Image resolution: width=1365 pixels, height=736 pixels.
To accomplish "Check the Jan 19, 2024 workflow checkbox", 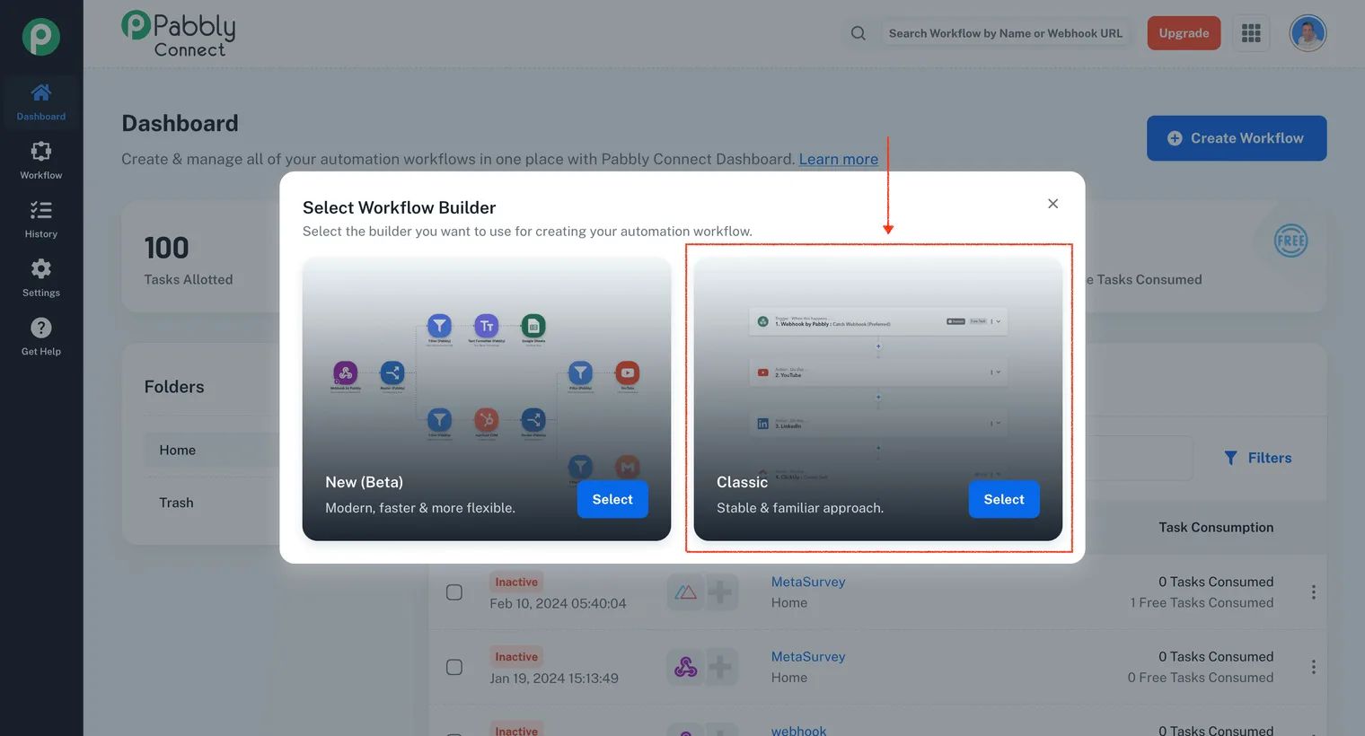I will [x=454, y=667].
